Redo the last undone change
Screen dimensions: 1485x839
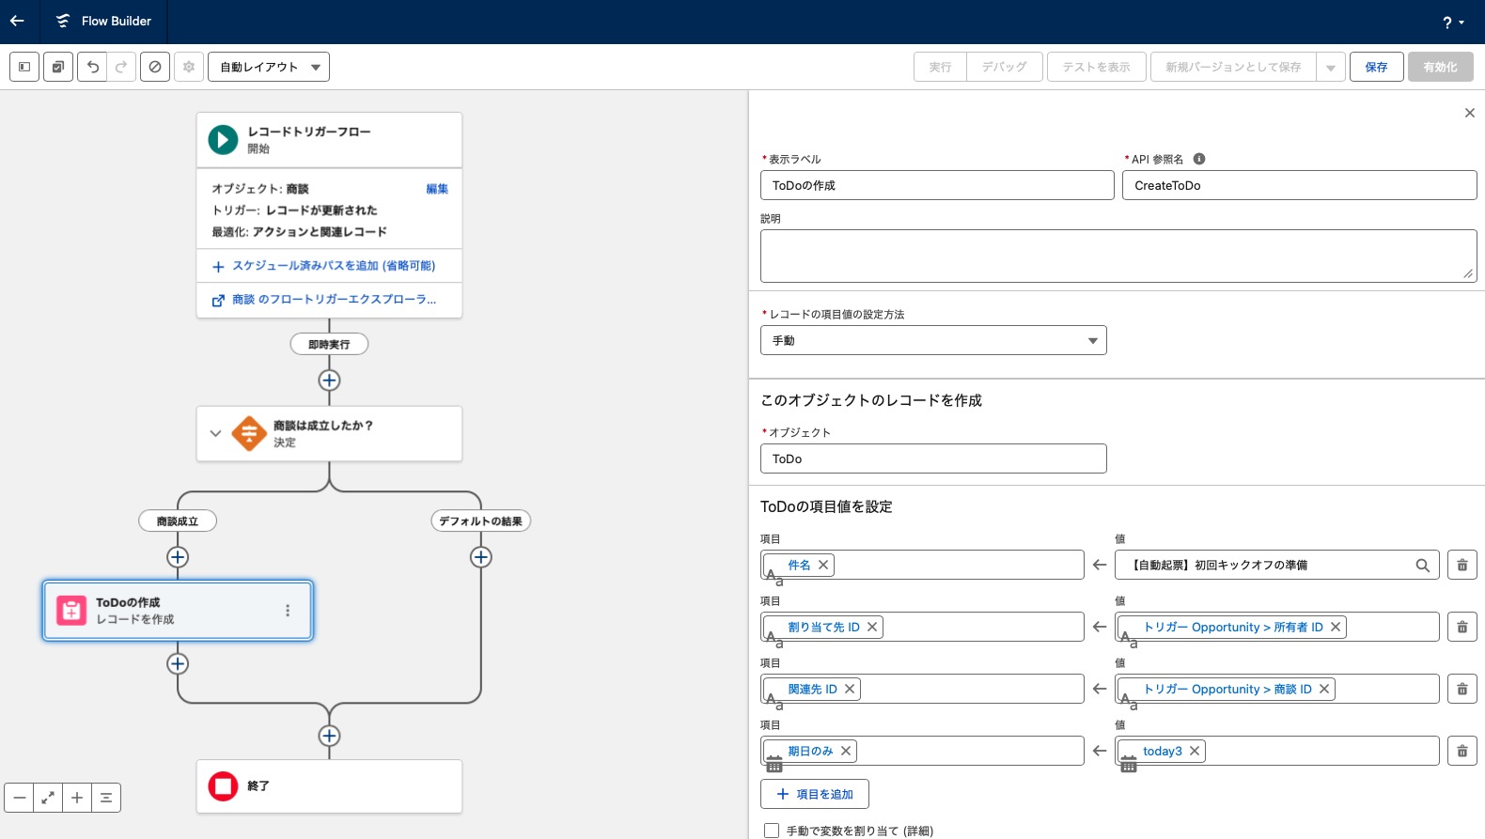coord(121,67)
